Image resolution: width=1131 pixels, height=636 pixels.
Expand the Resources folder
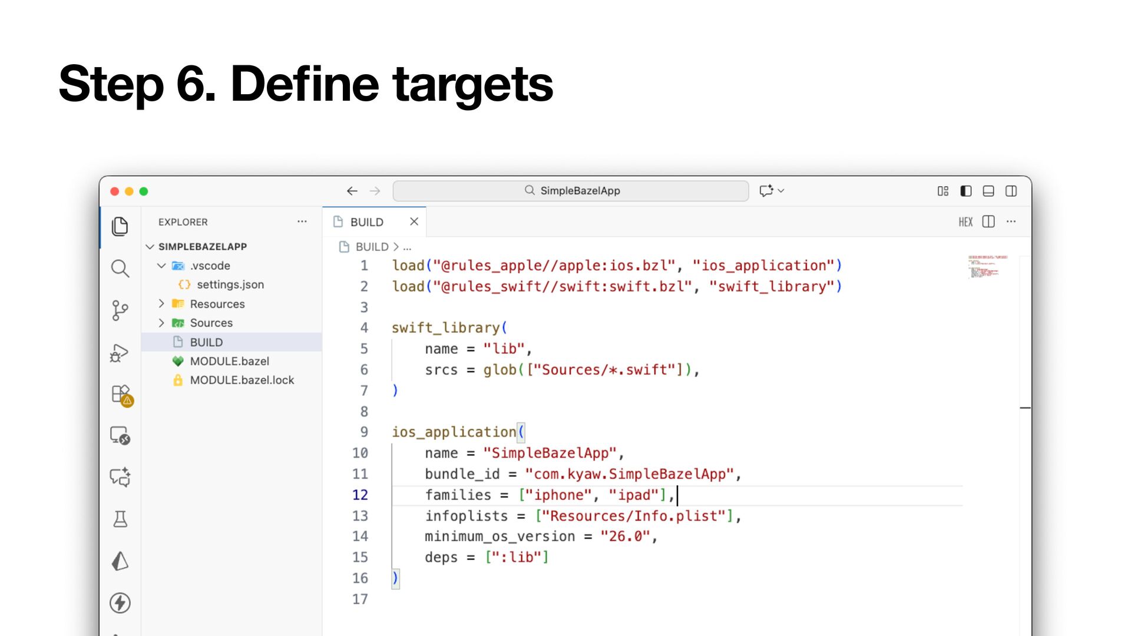click(217, 304)
